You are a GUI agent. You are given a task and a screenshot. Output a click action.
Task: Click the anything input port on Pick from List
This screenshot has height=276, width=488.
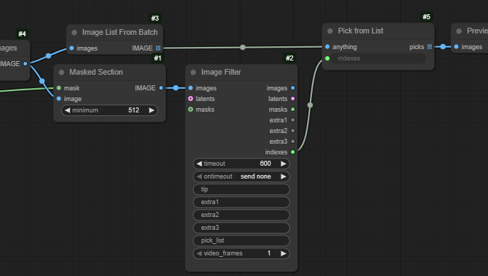(x=327, y=47)
